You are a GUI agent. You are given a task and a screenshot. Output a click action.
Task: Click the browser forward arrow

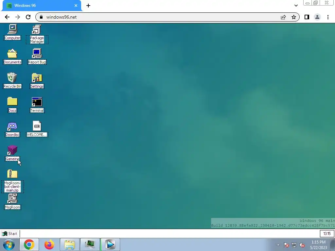(18, 17)
